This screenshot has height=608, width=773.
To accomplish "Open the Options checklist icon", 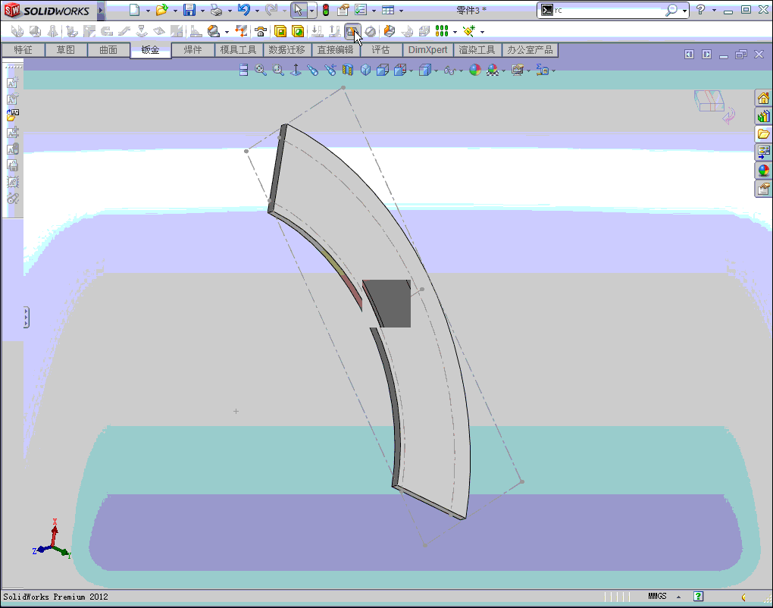I will [x=361, y=10].
